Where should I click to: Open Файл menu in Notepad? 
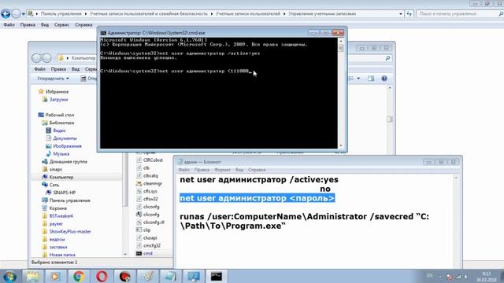click(183, 170)
